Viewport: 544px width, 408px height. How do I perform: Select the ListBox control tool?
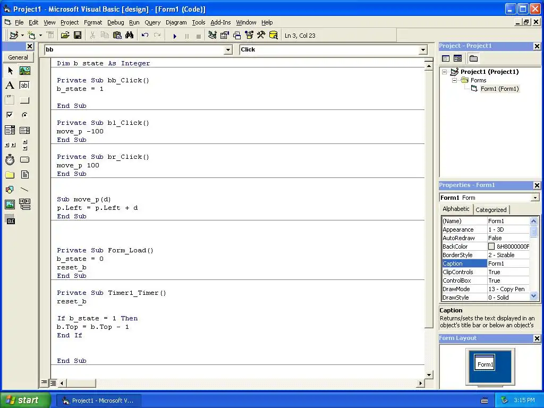24,130
